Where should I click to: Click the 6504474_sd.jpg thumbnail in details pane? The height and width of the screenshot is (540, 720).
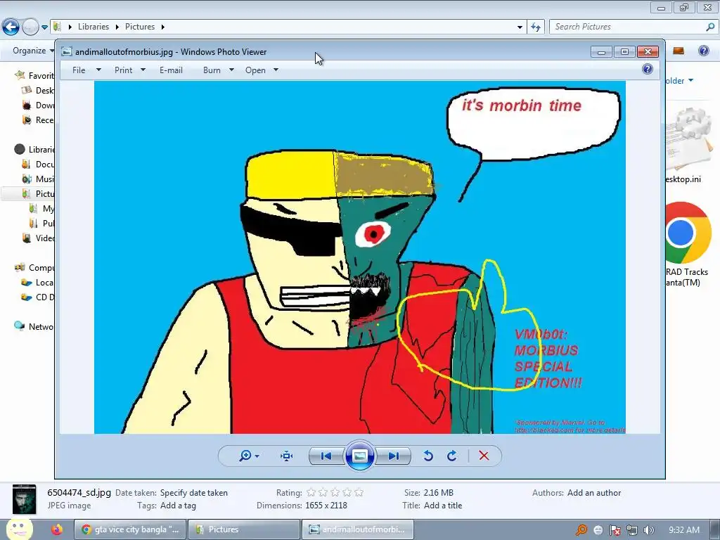click(24, 499)
